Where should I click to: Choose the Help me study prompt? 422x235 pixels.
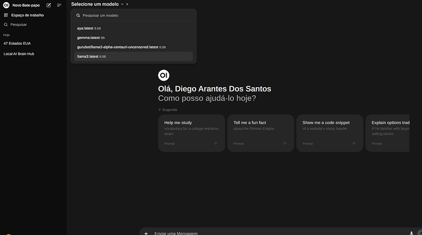[191, 133]
